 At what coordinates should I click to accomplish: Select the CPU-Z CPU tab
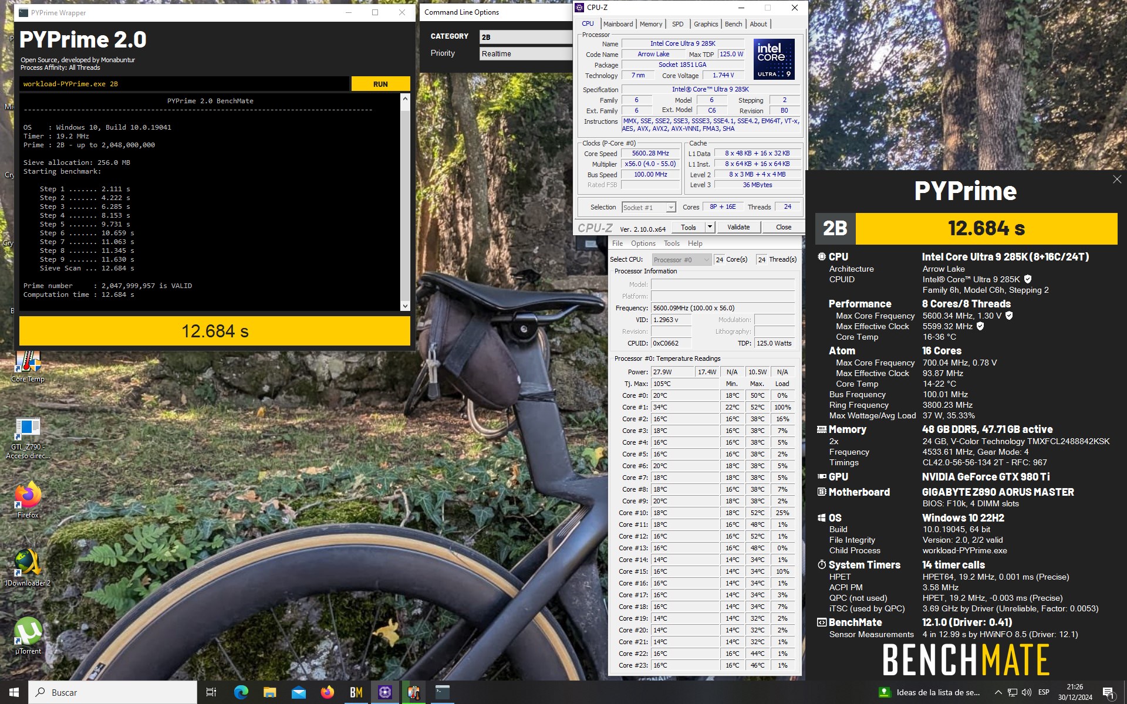588,24
